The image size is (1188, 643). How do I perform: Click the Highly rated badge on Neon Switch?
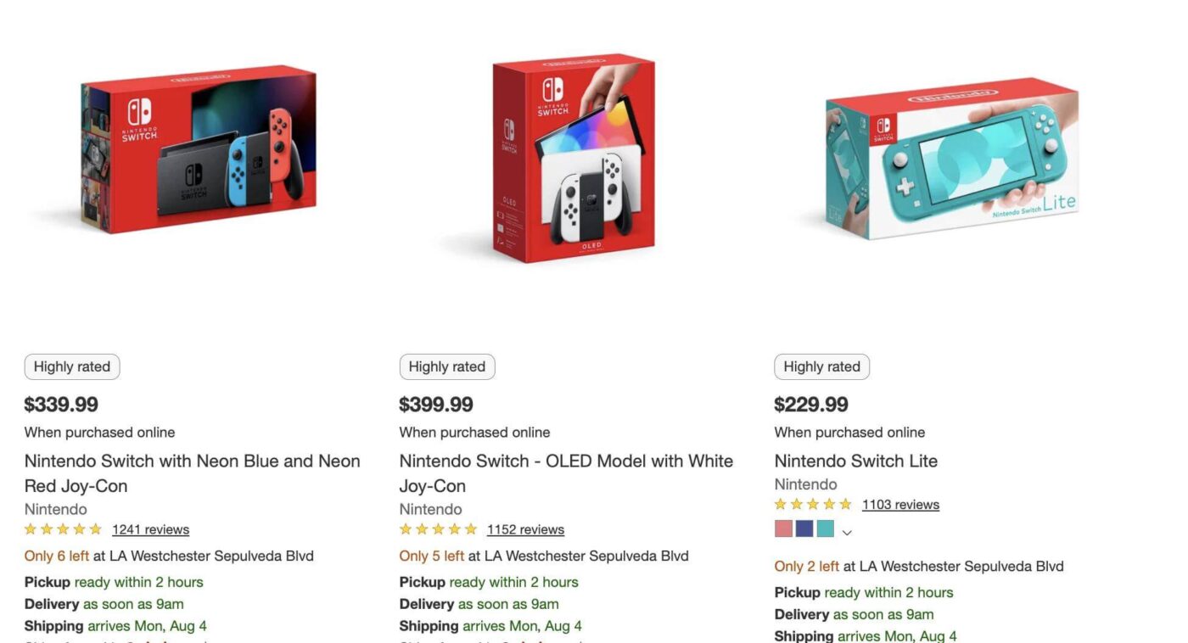pyautogui.click(x=72, y=367)
